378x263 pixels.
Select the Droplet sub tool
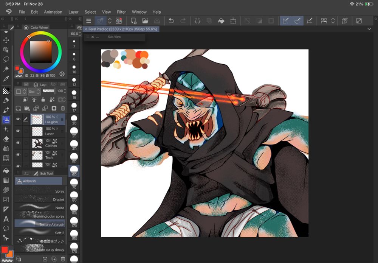[x=40, y=199]
